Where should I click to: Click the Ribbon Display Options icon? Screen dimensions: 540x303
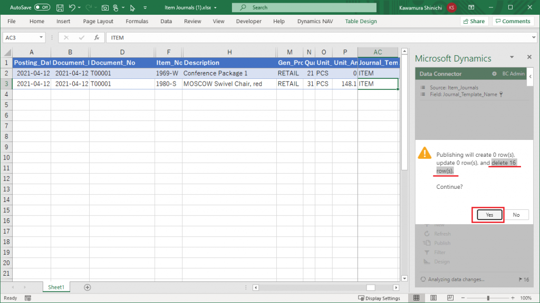tap(471, 7)
